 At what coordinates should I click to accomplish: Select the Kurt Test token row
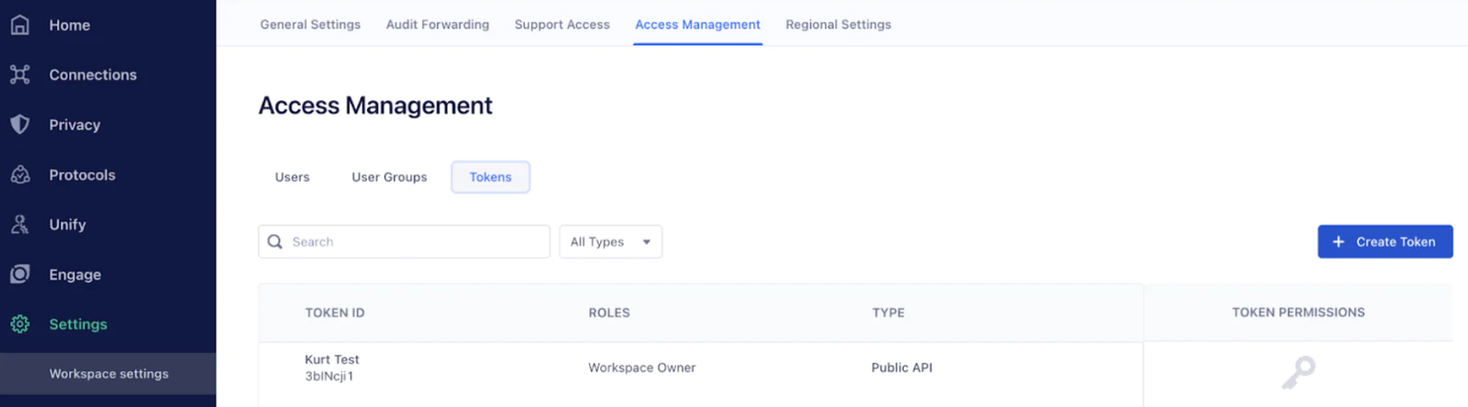coord(332,368)
